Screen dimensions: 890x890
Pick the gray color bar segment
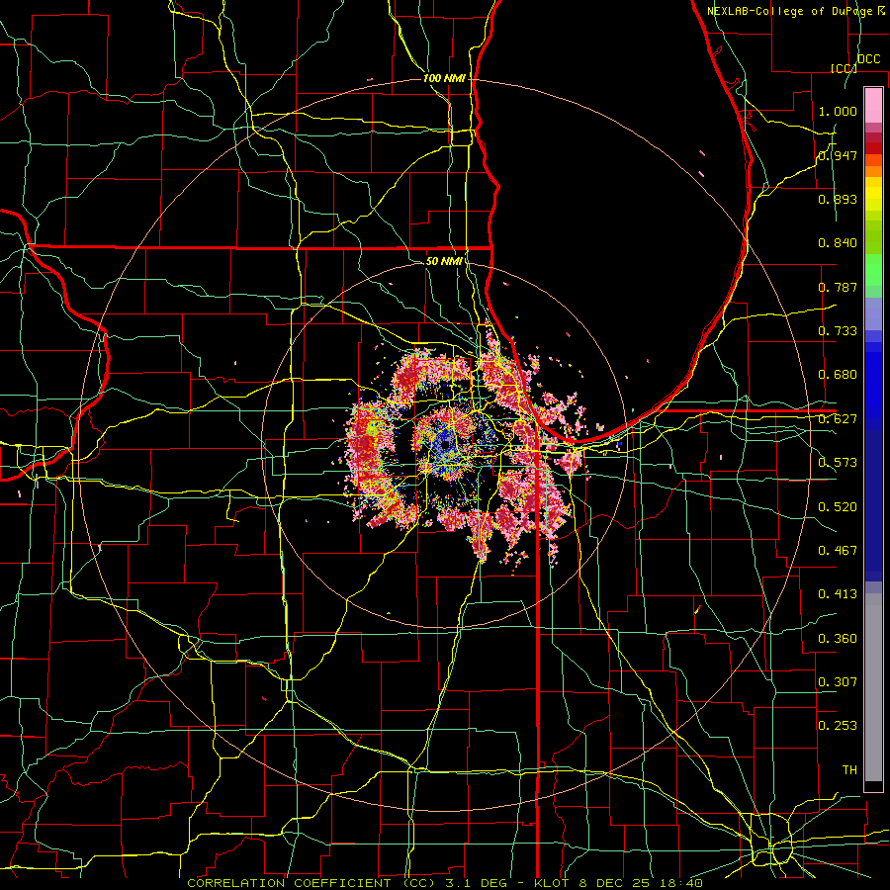873,687
